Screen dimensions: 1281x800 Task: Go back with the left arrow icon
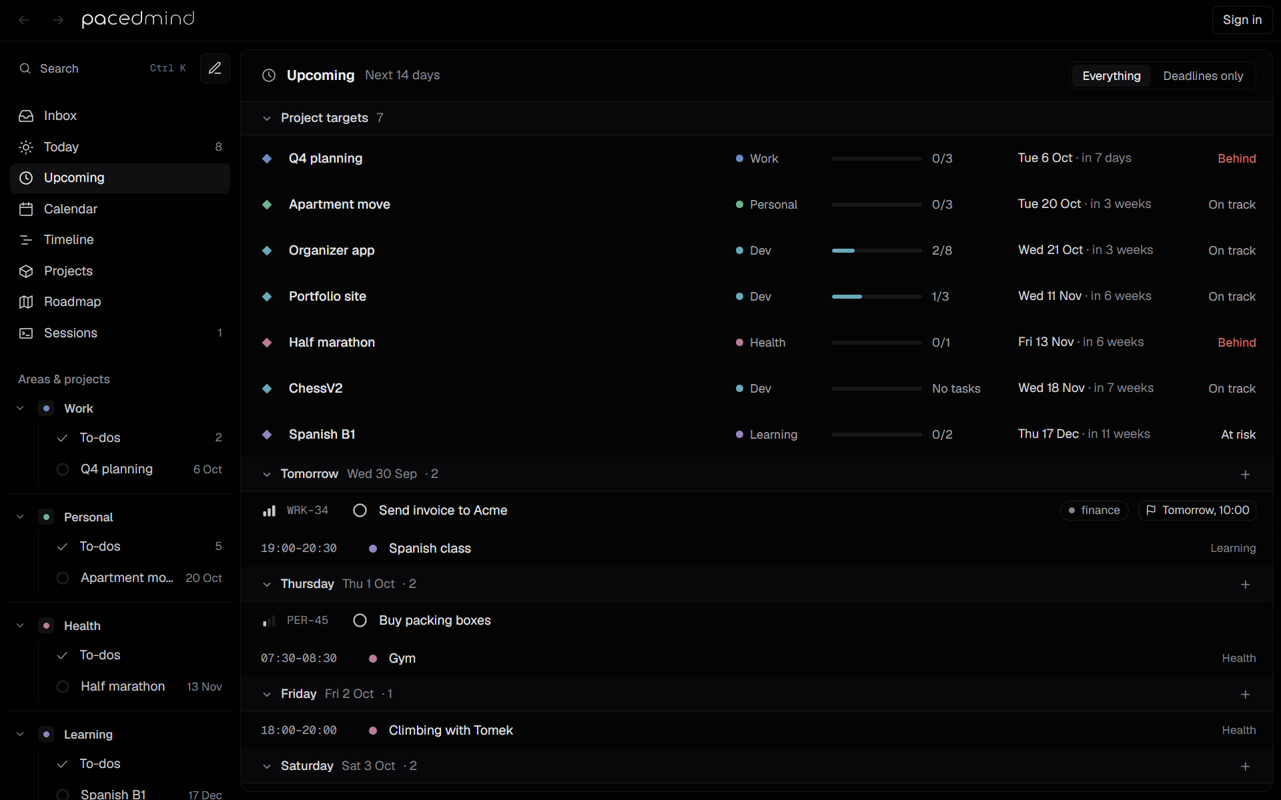point(25,20)
